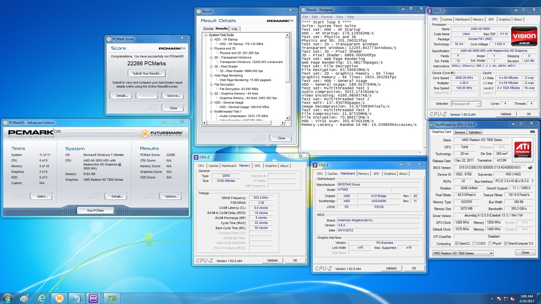Viewport: 541px width, 304px height.
Task: Open Notepad Format menu
Action: pos(327,17)
